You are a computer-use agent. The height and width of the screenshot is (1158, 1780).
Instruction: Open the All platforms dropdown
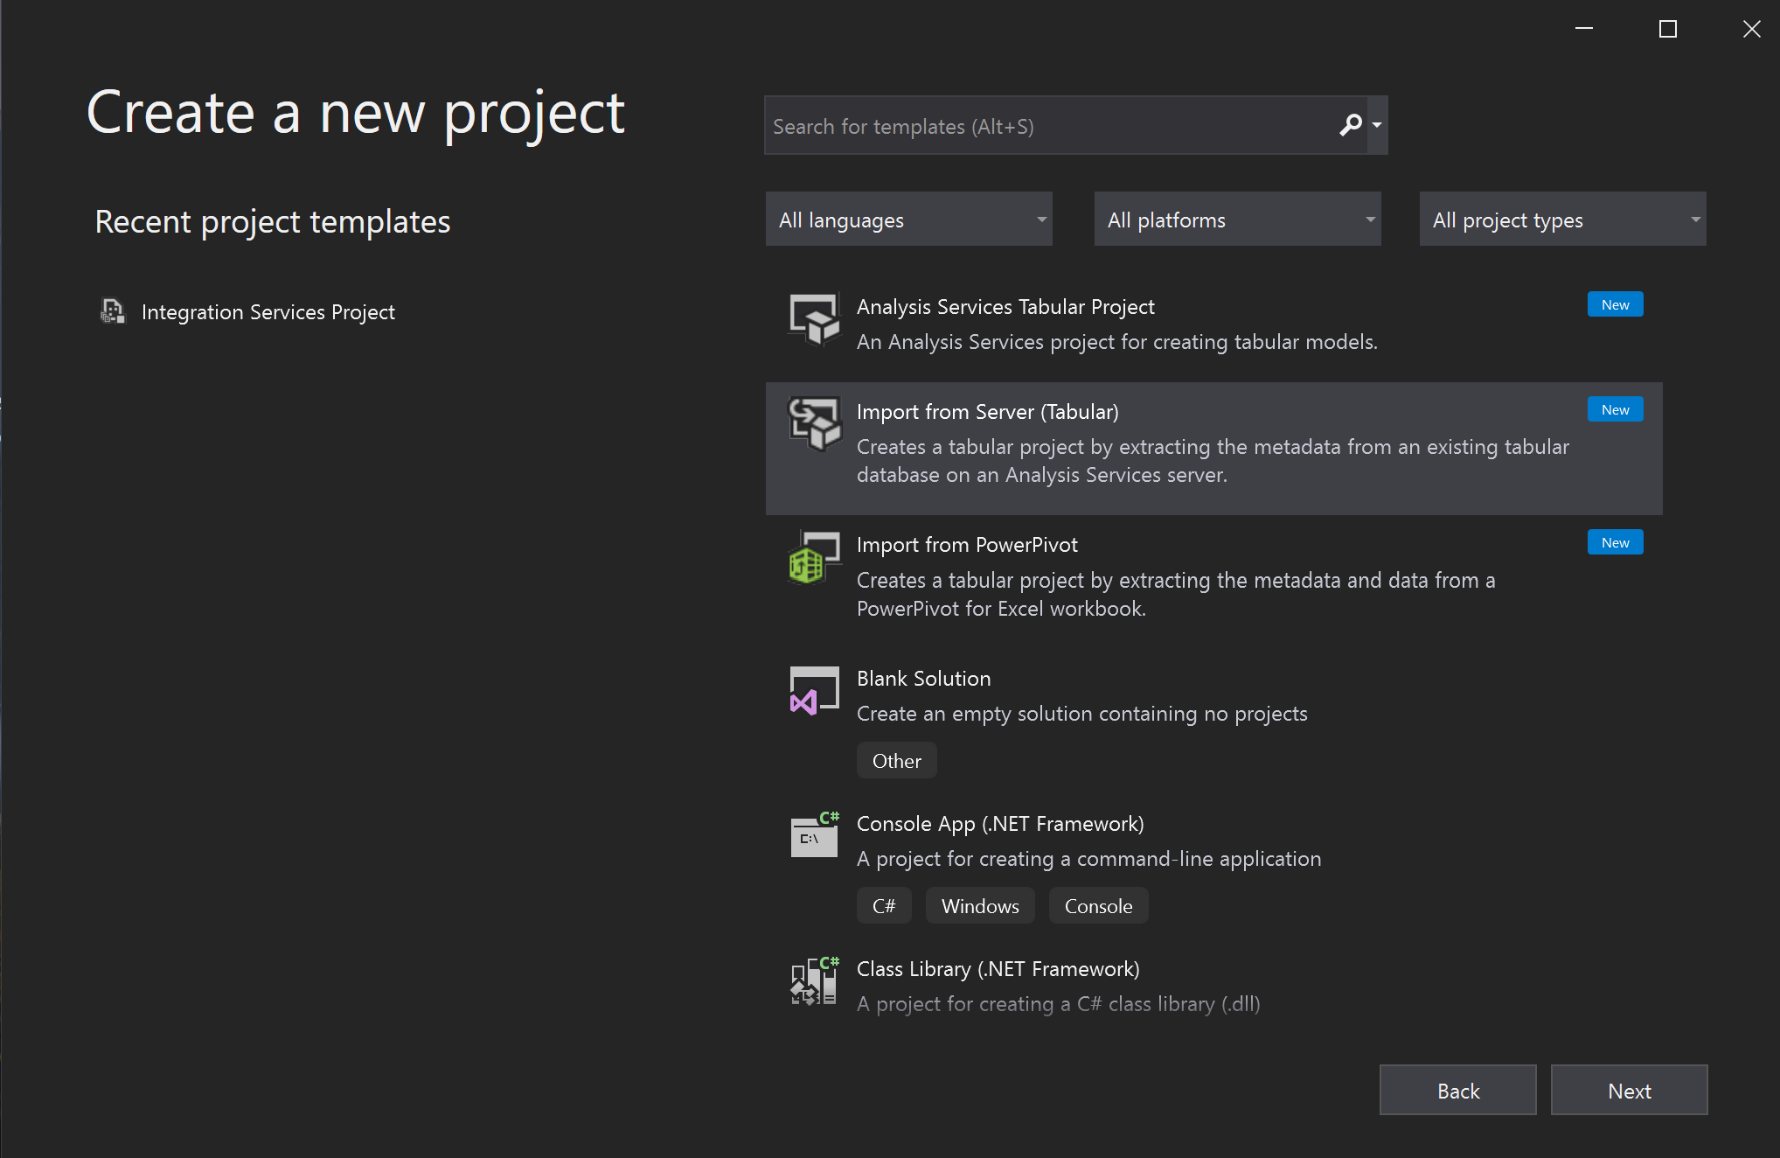click(x=1238, y=219)
